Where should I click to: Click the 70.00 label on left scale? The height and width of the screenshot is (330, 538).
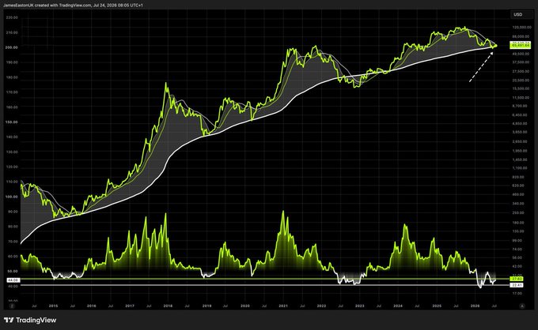13,242
